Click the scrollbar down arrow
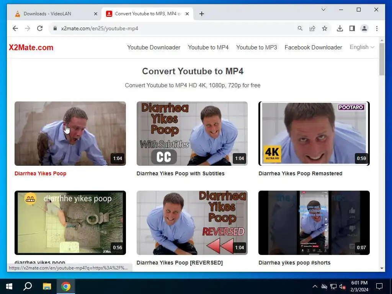The image size is (392, 294). 382,268
